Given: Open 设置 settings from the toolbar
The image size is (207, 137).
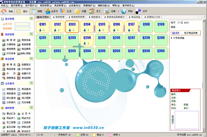Looking at the screenshot, I should (81, 11).
